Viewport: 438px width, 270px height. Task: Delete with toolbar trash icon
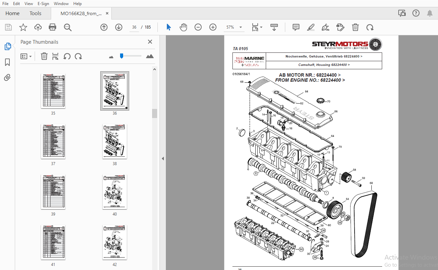click(x=355, y=27)
